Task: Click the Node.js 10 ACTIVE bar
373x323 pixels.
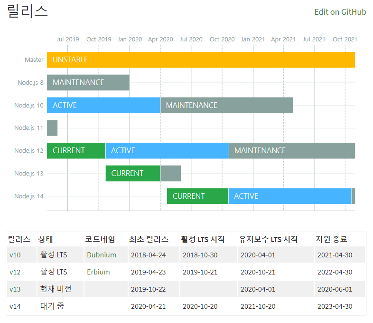Action: (103, 105)
